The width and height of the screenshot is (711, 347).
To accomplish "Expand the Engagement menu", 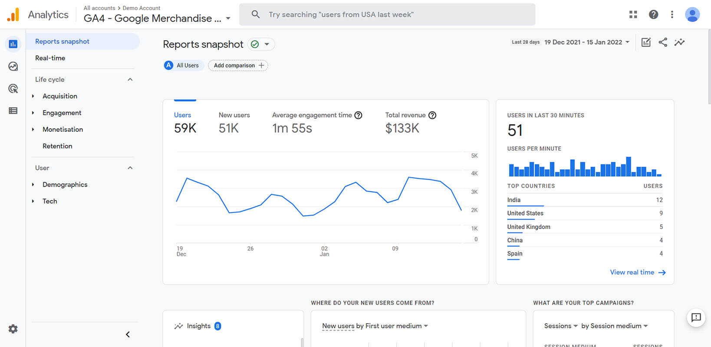I will pyautogui.click(x=33, y=113).
